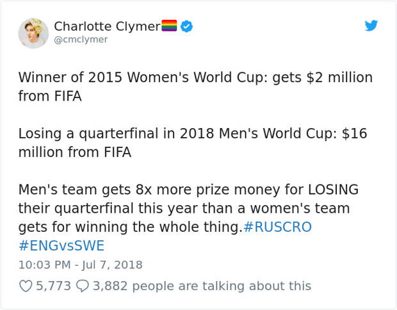The width and height of the screenshot is (397, 310).
Task: Click the Twitter bird logo
Action: coord(371,26)
